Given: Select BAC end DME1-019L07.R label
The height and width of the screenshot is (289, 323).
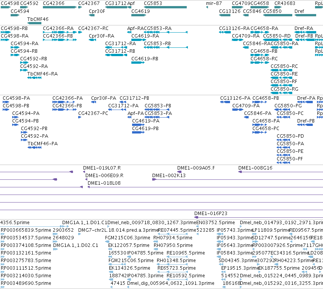Looking at the screenshot, I should click(x=102, y=168).
